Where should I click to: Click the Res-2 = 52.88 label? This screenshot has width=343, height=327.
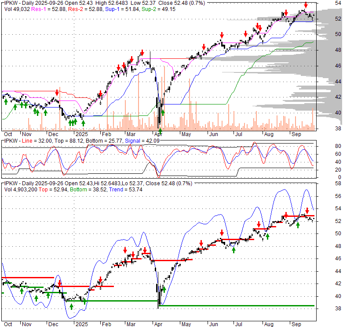(x=86, y=9)
